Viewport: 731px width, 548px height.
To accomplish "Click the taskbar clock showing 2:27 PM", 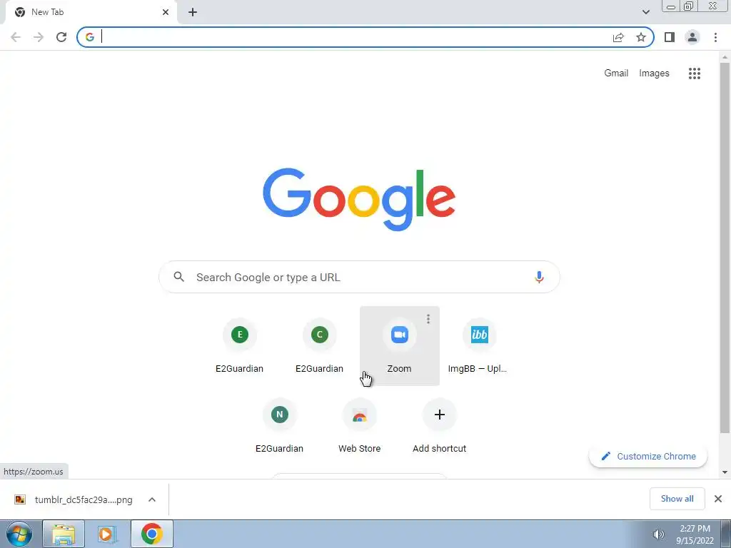I will point(695,534).
